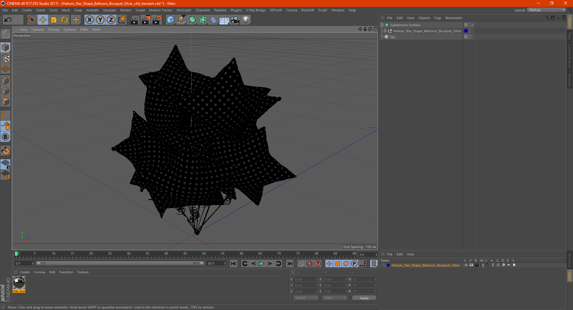Viewport: 573px width, 310px height.
Task: Click the magnet workplane icon
Action: point(5,151)
